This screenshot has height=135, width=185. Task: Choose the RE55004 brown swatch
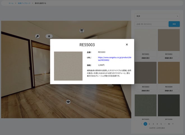[169, 73]
